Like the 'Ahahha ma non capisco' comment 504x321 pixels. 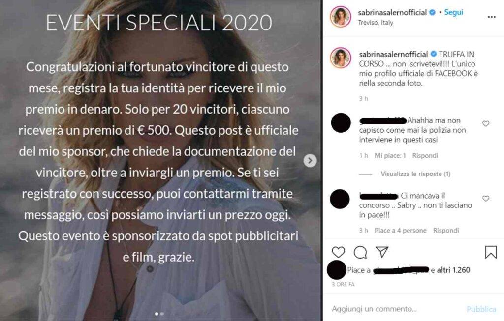(x=486, y=123)
